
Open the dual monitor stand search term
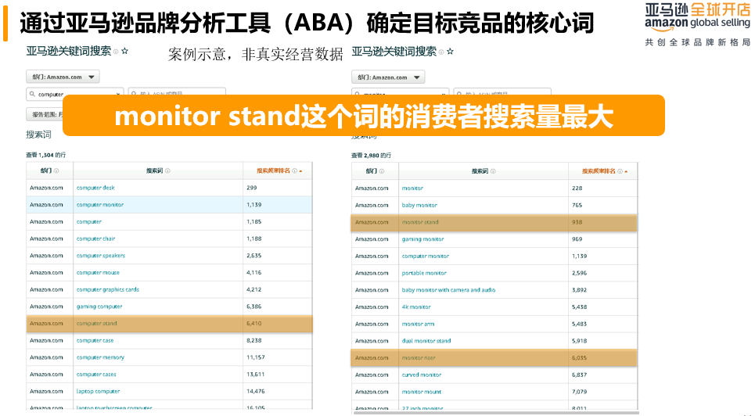click(x=426, y=341)
